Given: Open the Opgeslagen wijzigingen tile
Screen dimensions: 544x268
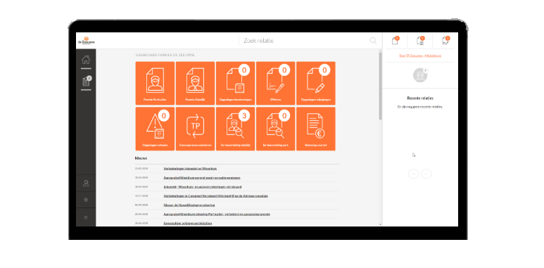Looking at the screenshot, I should pos(316,83).
